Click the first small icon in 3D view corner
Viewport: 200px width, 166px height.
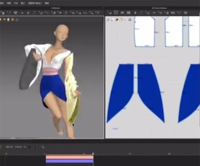(x=1, y=20)
